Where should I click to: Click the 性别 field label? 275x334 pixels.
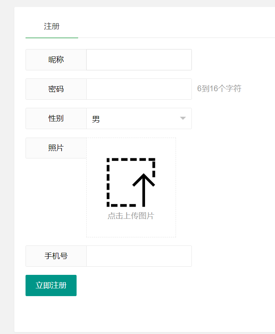pyautogui.click(x=56, y=119)
